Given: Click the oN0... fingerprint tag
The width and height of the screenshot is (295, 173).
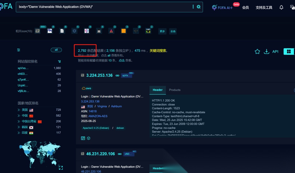Looking at the screenshot, I should 128,154.
